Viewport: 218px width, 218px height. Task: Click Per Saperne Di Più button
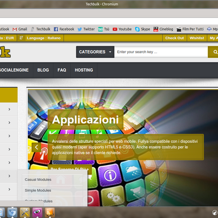(70, 168)
